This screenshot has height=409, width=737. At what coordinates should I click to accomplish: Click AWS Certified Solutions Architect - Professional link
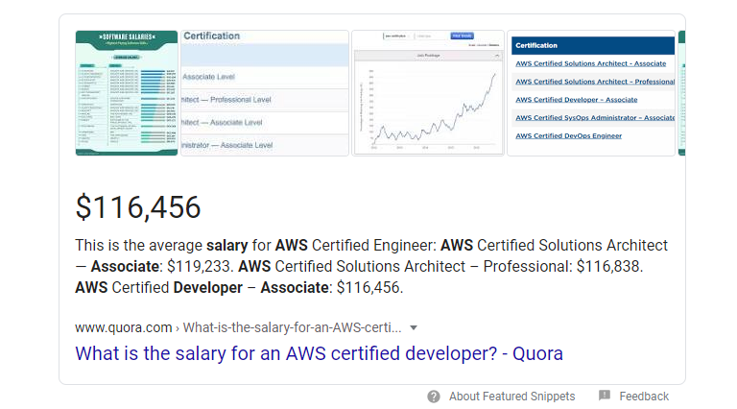tap(595, 82)
